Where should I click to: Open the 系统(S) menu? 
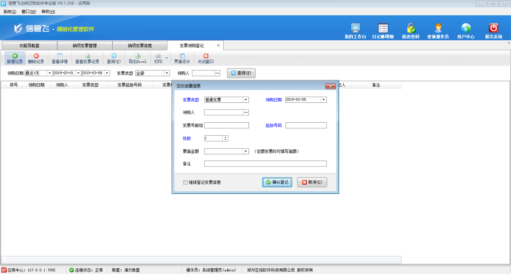click(9, 11)
